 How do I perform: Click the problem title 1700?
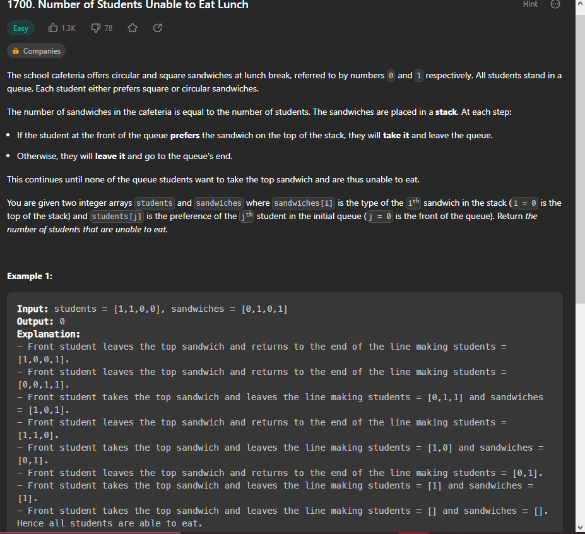pyautogui.click(x=16, y=4)
